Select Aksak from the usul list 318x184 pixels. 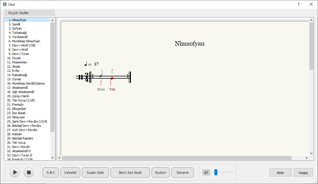(16, 66)
